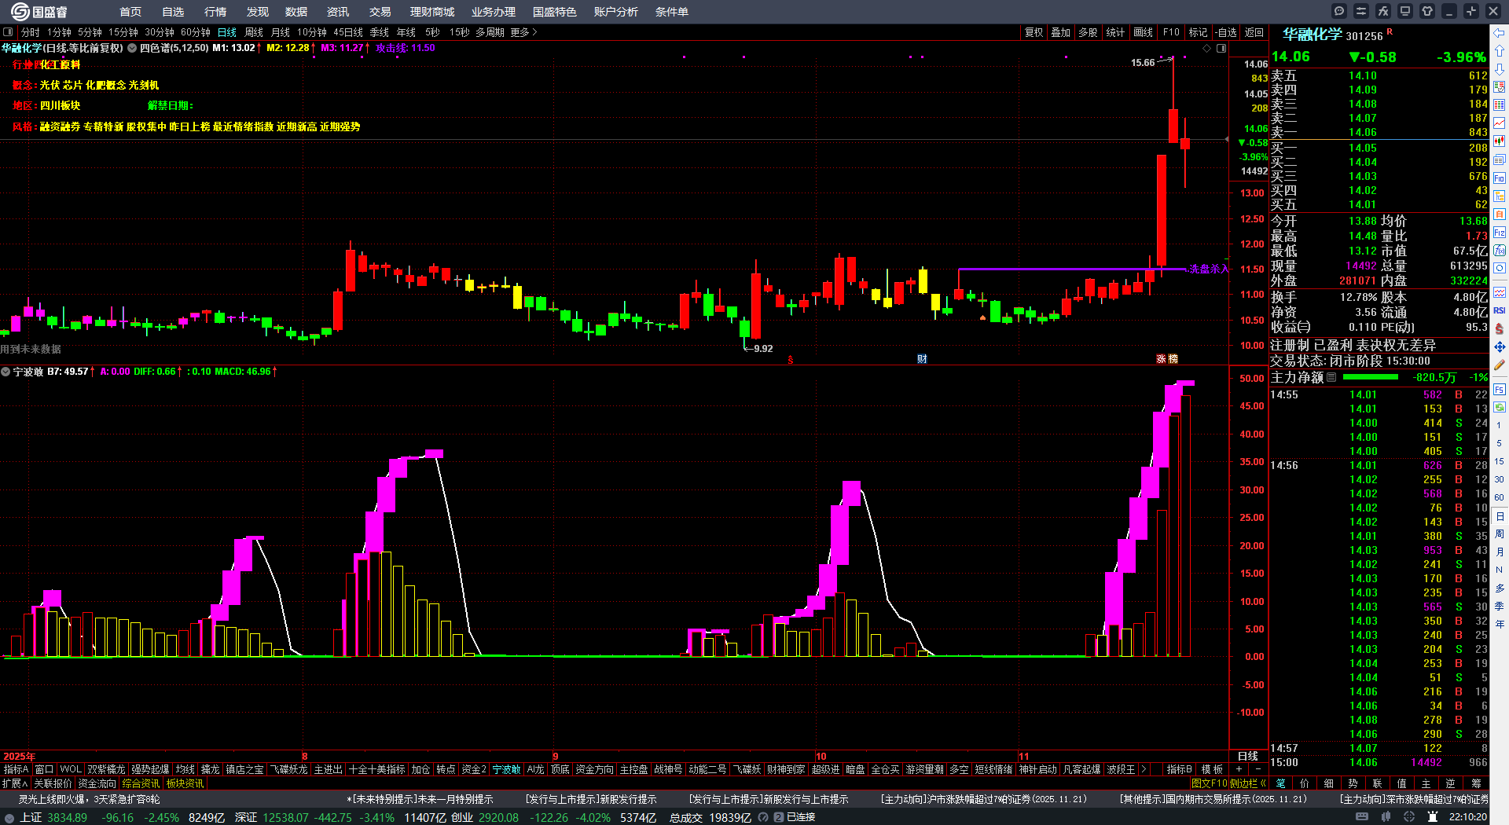Screen dimensions: 1509x825
Task: Expand the main chart indicator dropdown arrow
Action: 132,48
